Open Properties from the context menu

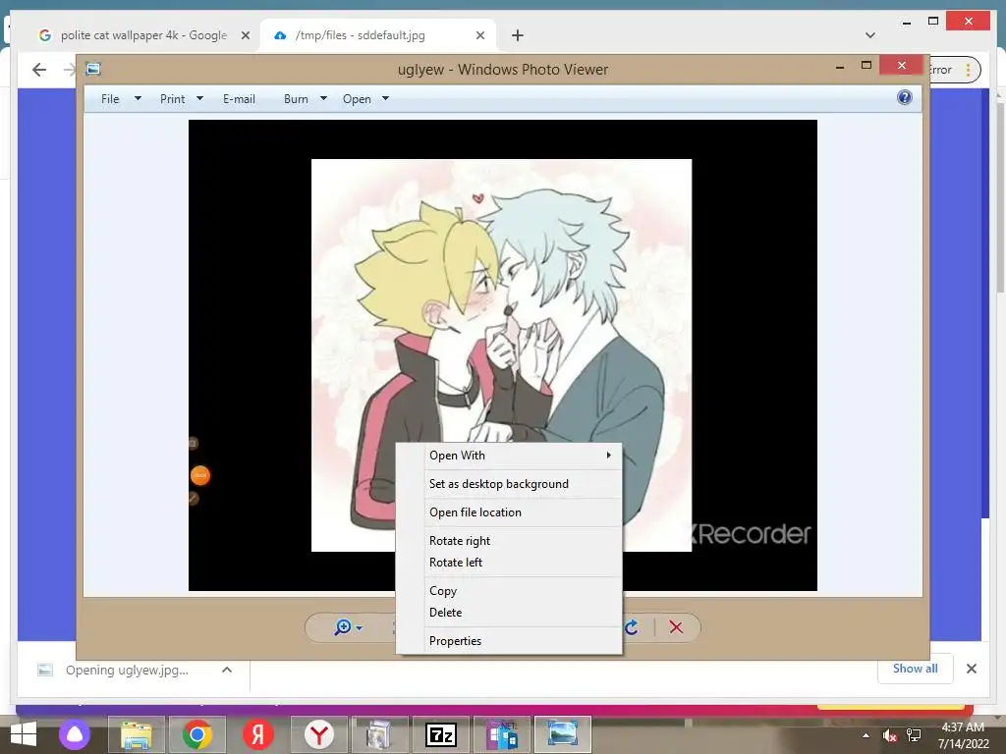click(x=523, y=640)
